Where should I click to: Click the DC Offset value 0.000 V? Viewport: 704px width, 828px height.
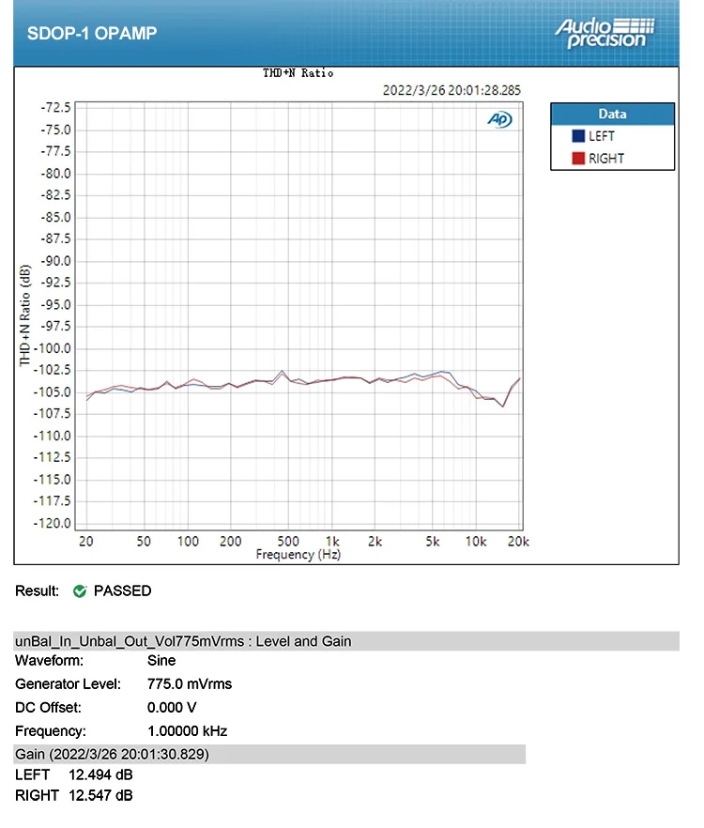(172, 708)
